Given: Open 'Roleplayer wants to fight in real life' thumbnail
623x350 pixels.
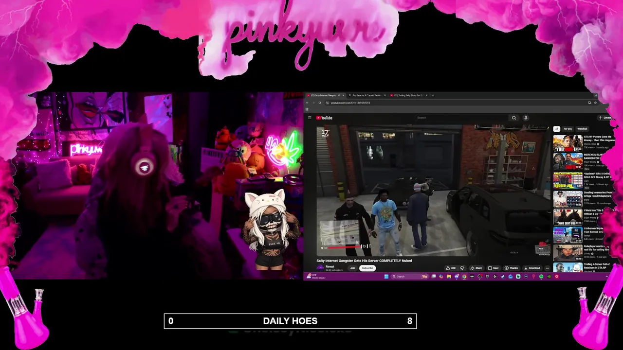Looking at the screenshot, I should [x=568, y=254].
